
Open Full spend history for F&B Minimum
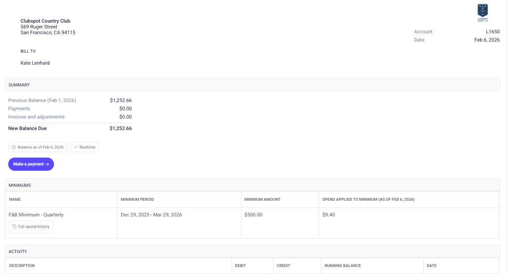pyautogui.click(x=31, y=227)
